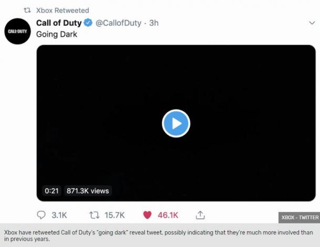Click the 871.3K views counter

pos(88,191)
